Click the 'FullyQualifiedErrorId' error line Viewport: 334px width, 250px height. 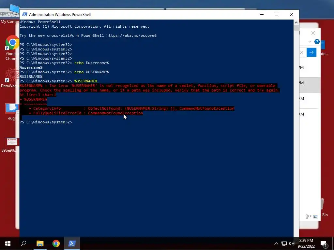tap(86, 113)
